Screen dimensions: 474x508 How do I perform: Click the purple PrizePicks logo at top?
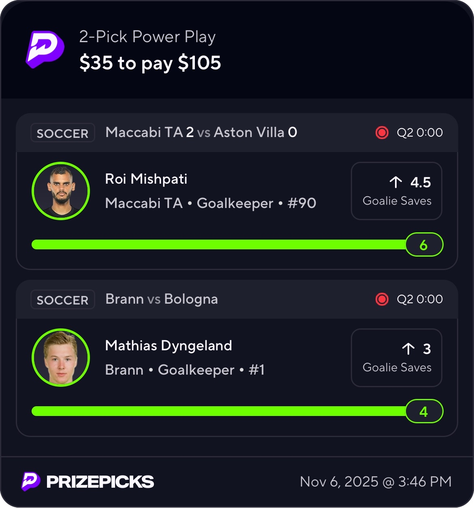45,49
